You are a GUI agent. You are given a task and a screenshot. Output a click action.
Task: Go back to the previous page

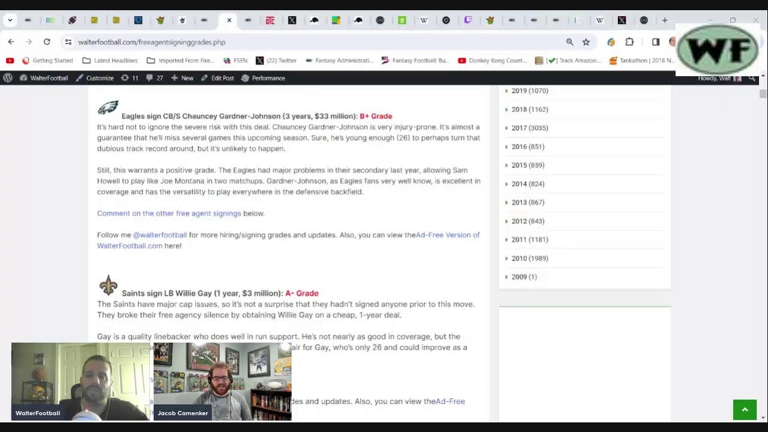point(11,41)
